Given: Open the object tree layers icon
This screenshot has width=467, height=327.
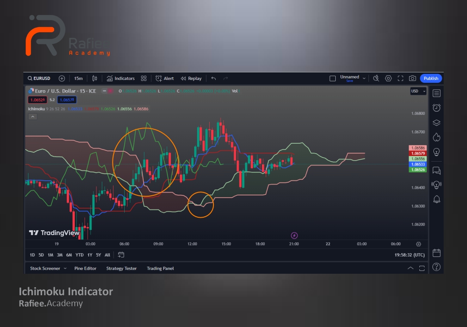Looking at the screenshot, I should point(437,123).
